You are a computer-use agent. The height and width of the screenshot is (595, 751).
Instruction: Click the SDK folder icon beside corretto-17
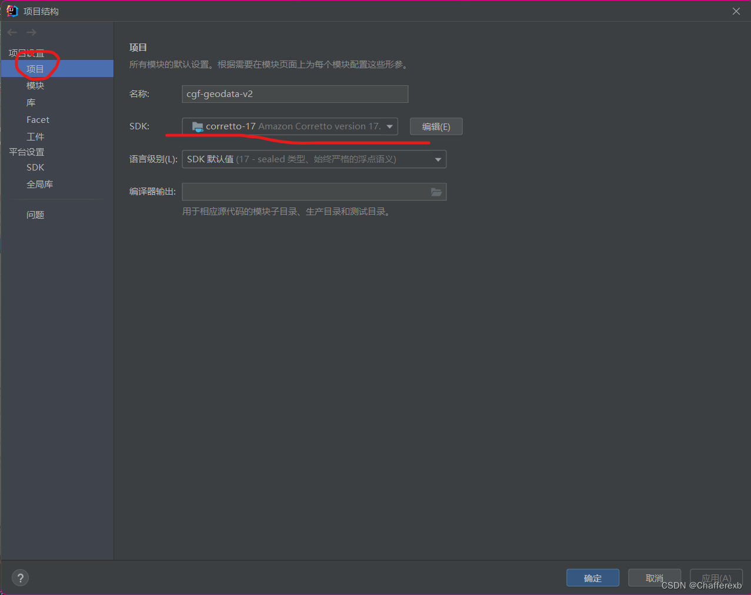coord(197,126)
